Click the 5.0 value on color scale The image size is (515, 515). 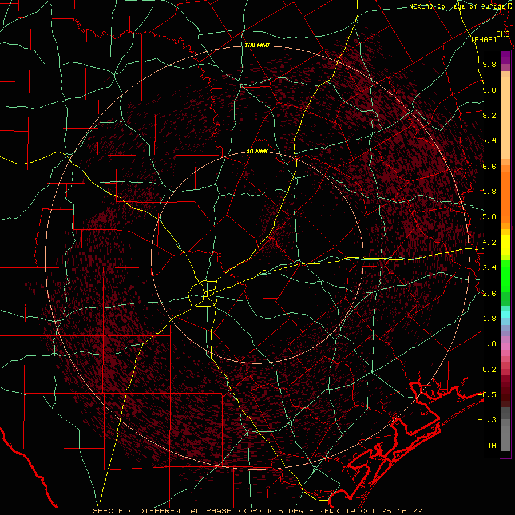coord(489,217)
